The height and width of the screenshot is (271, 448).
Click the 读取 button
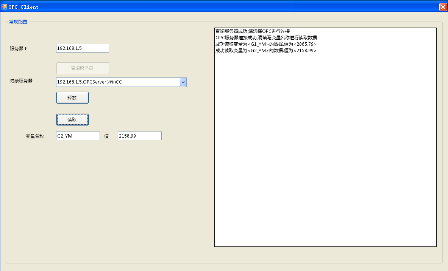[72, 119]
